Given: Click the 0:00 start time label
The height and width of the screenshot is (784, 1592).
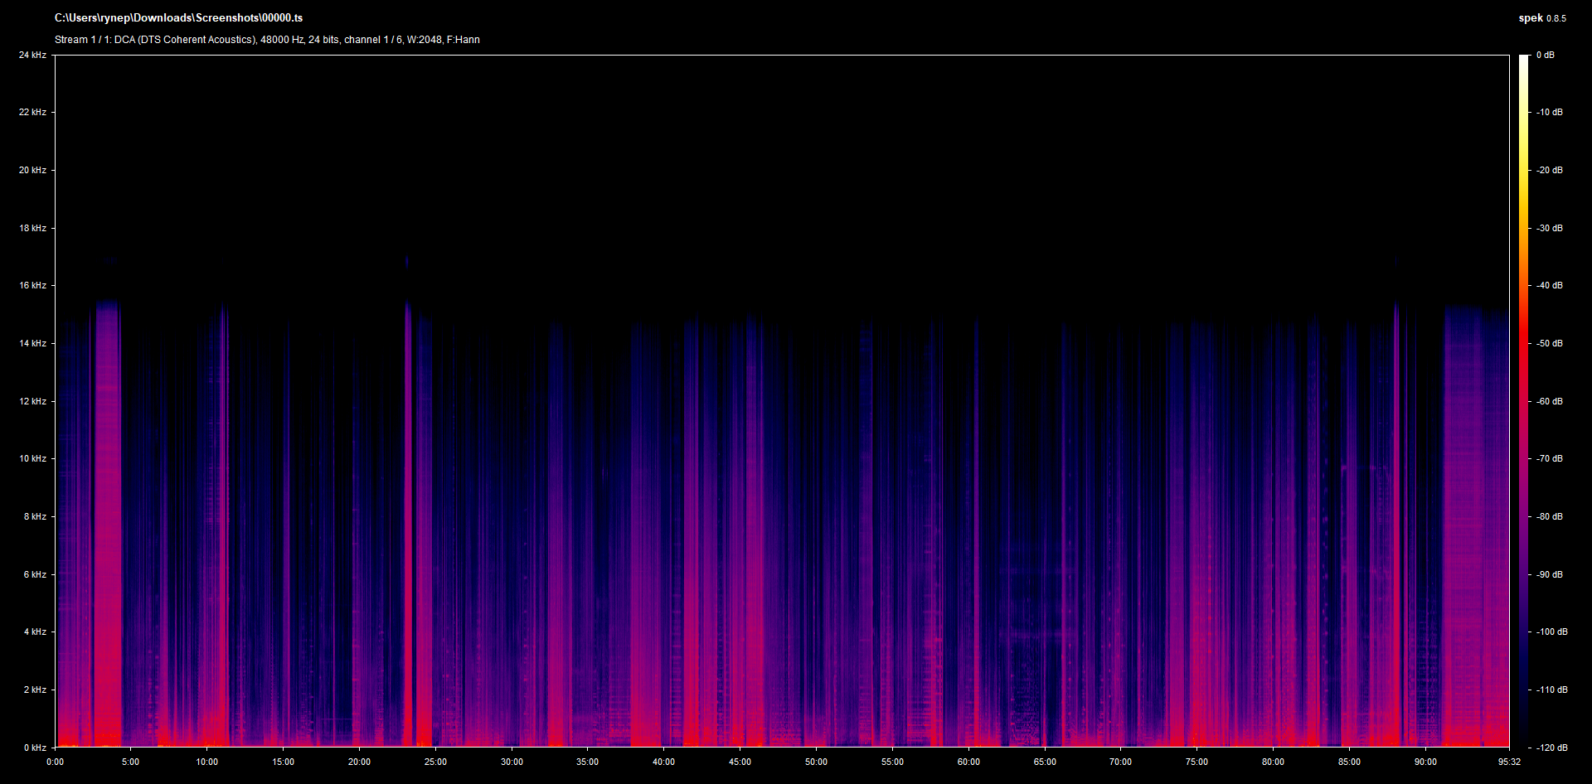Looking at the screenshot, I should click(x=55, y=762).
